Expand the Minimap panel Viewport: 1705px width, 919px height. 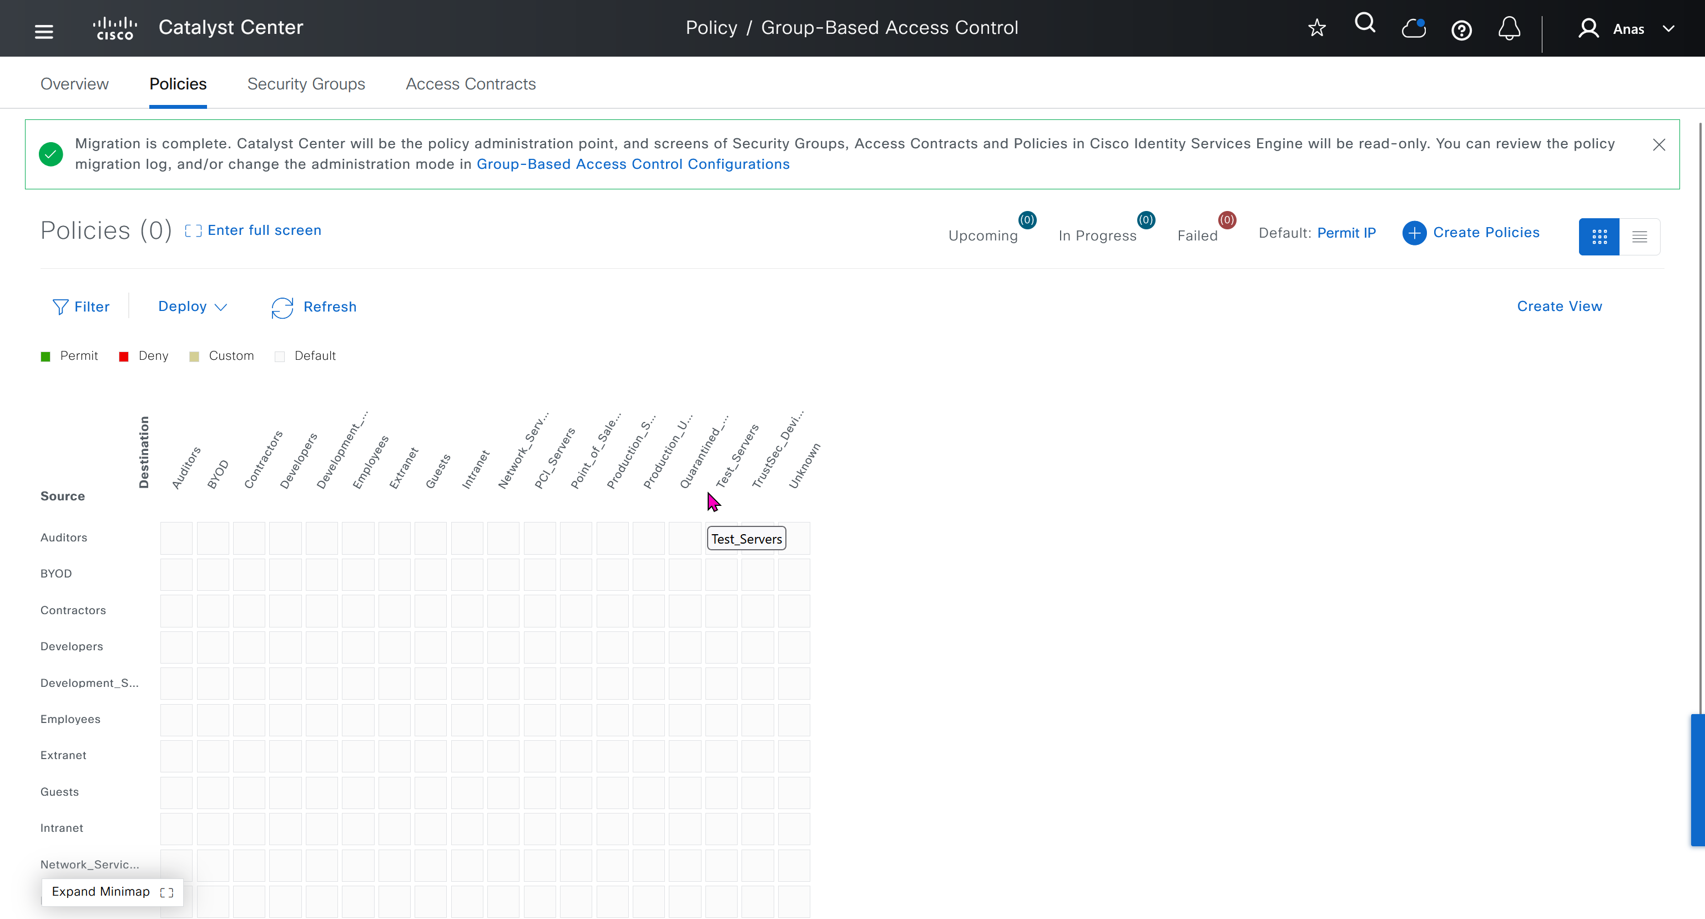112,892
